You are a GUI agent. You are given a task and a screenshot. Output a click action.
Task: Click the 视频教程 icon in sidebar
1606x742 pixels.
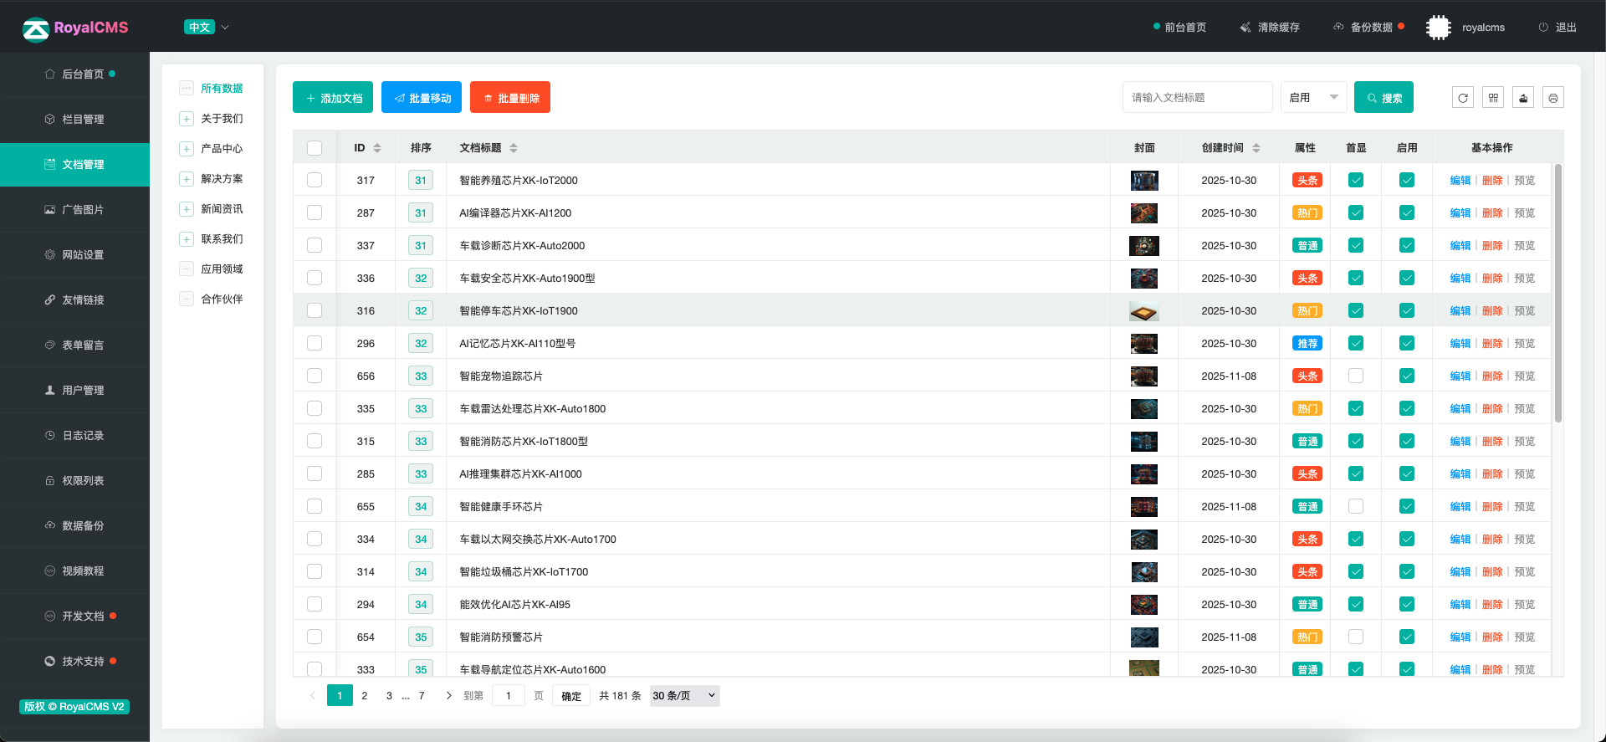50,571
